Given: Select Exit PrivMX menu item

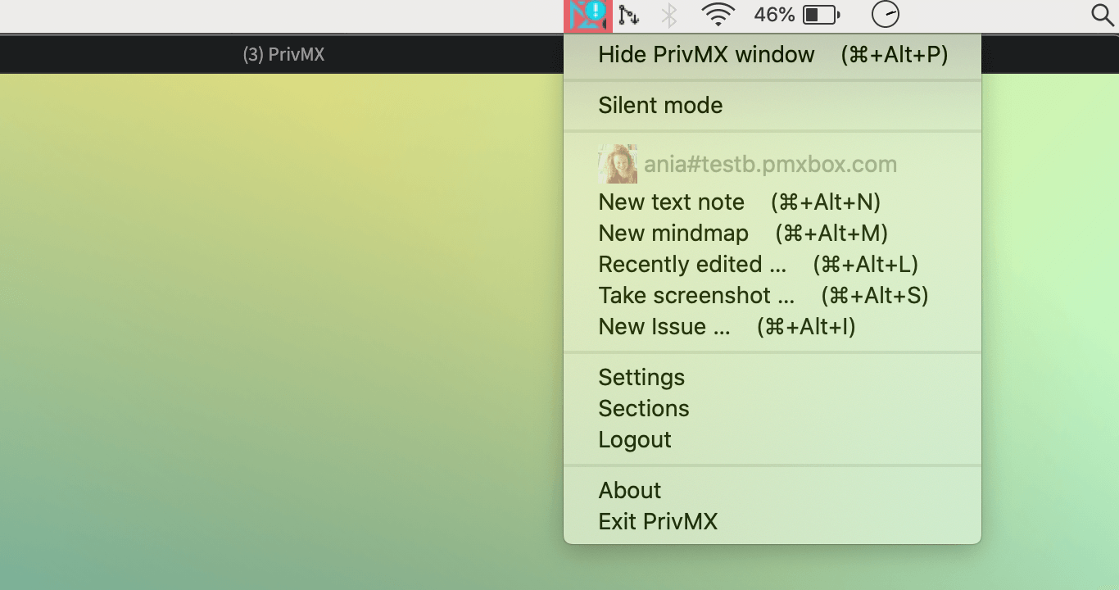Looking at the screenshot, I should [772, 522].
